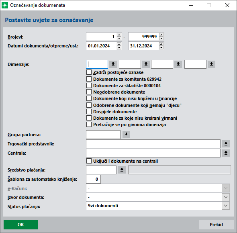Tick Dospjele dokumente checkbox

pyautogui.click(x=89, y=112)
